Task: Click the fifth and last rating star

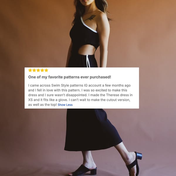Action: point(46,70)
